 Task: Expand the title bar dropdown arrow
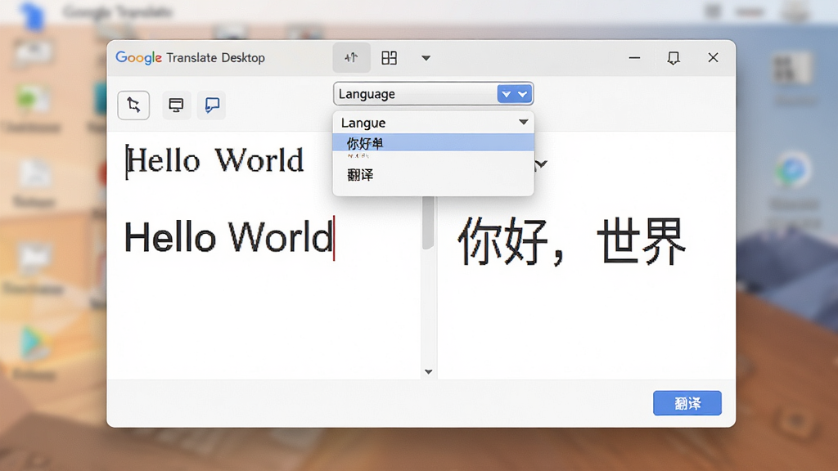(426, 58)
